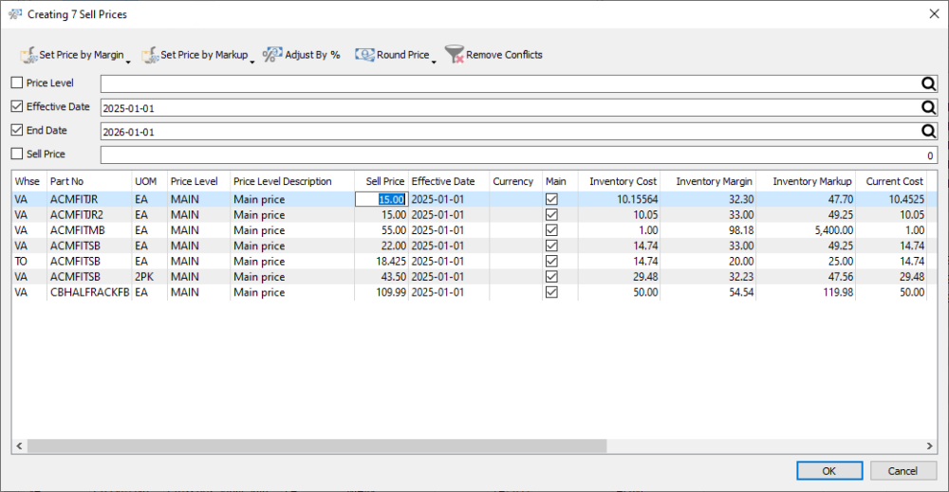Confirm with the OK button
949x492 pixels.
tap(829, 471)
